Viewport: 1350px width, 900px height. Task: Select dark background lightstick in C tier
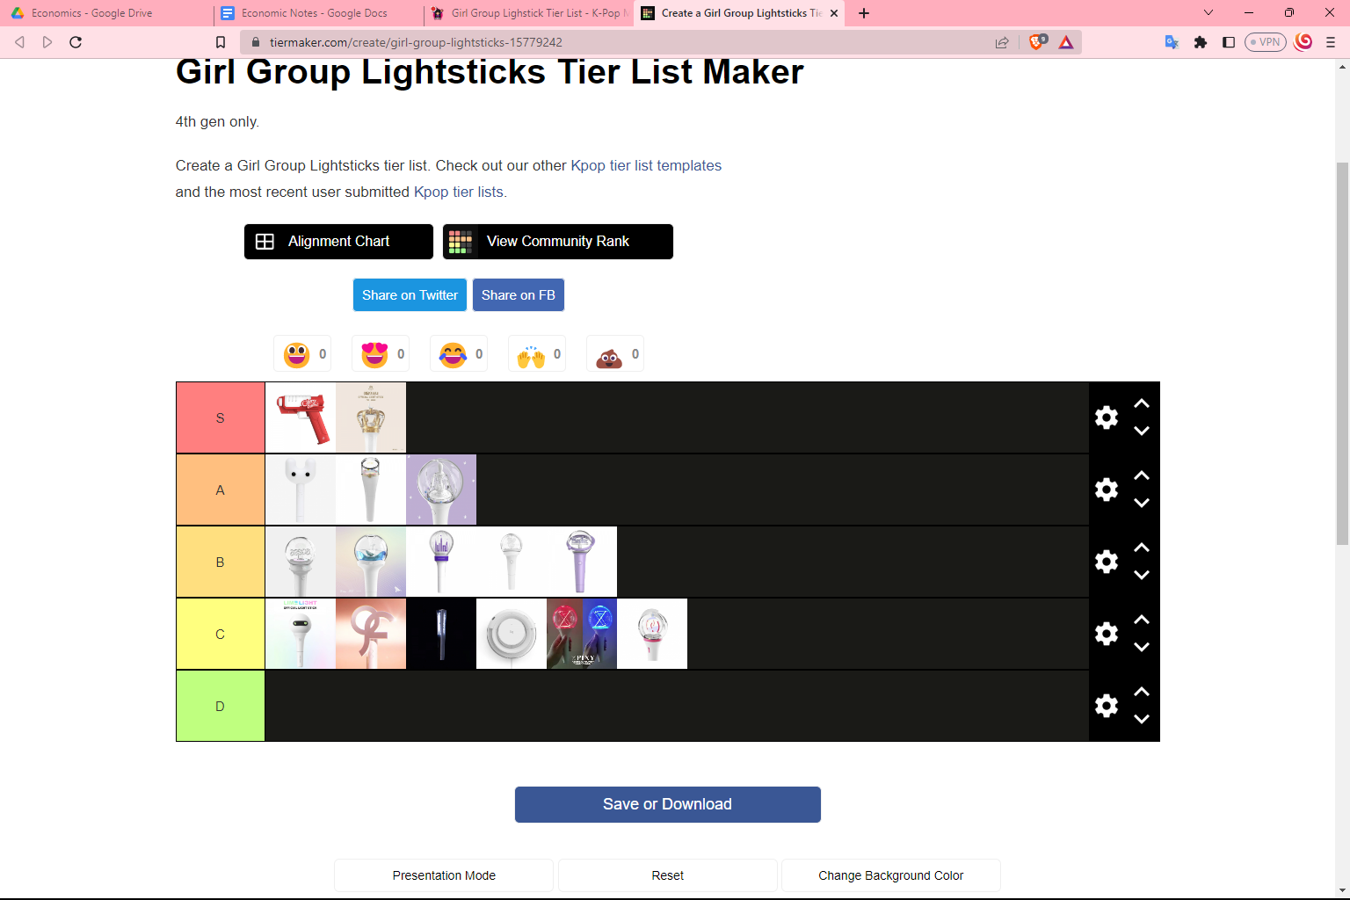click(441, 634)
